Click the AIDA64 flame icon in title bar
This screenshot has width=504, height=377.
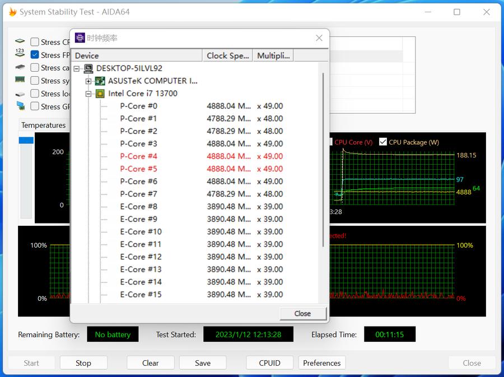tap(12, 12)
